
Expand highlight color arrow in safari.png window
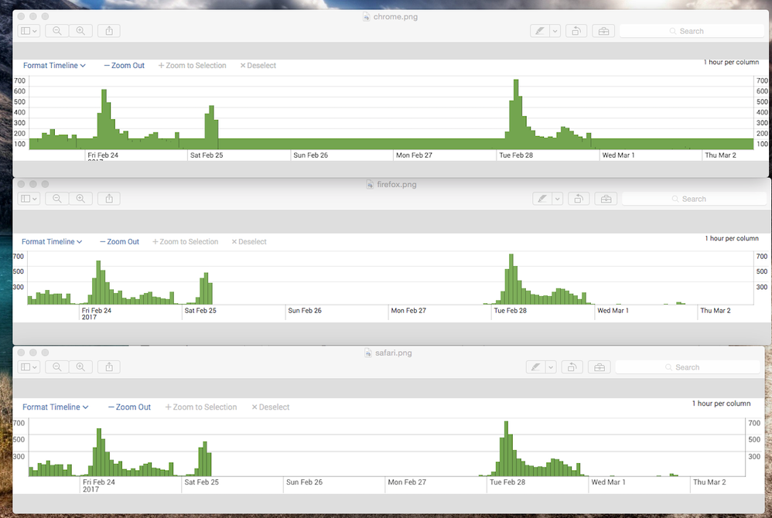coord(551,367)
